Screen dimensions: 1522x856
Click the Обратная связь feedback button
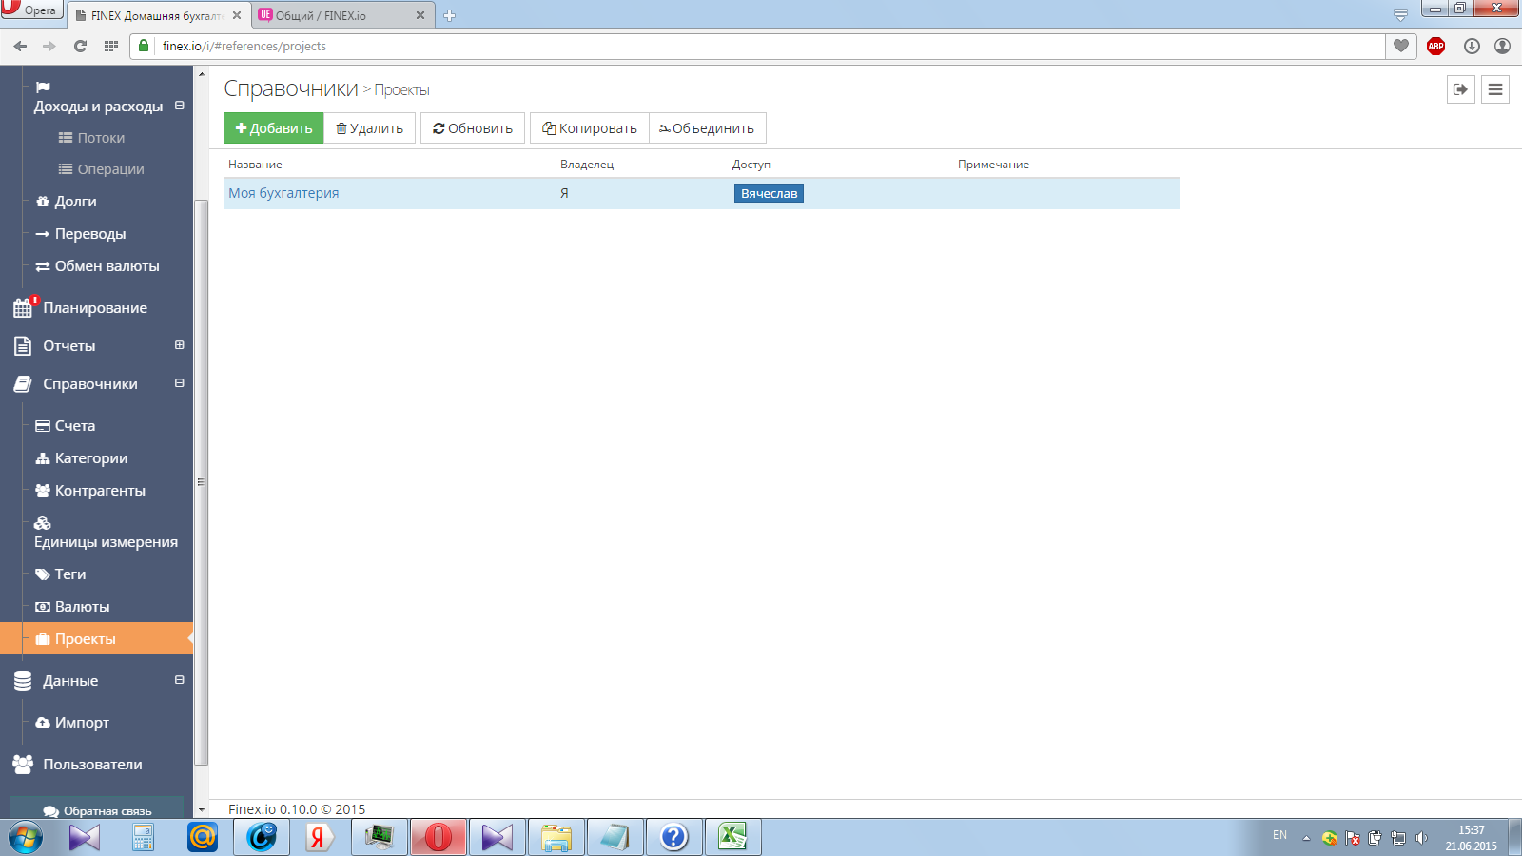click(x=97, y=808)
